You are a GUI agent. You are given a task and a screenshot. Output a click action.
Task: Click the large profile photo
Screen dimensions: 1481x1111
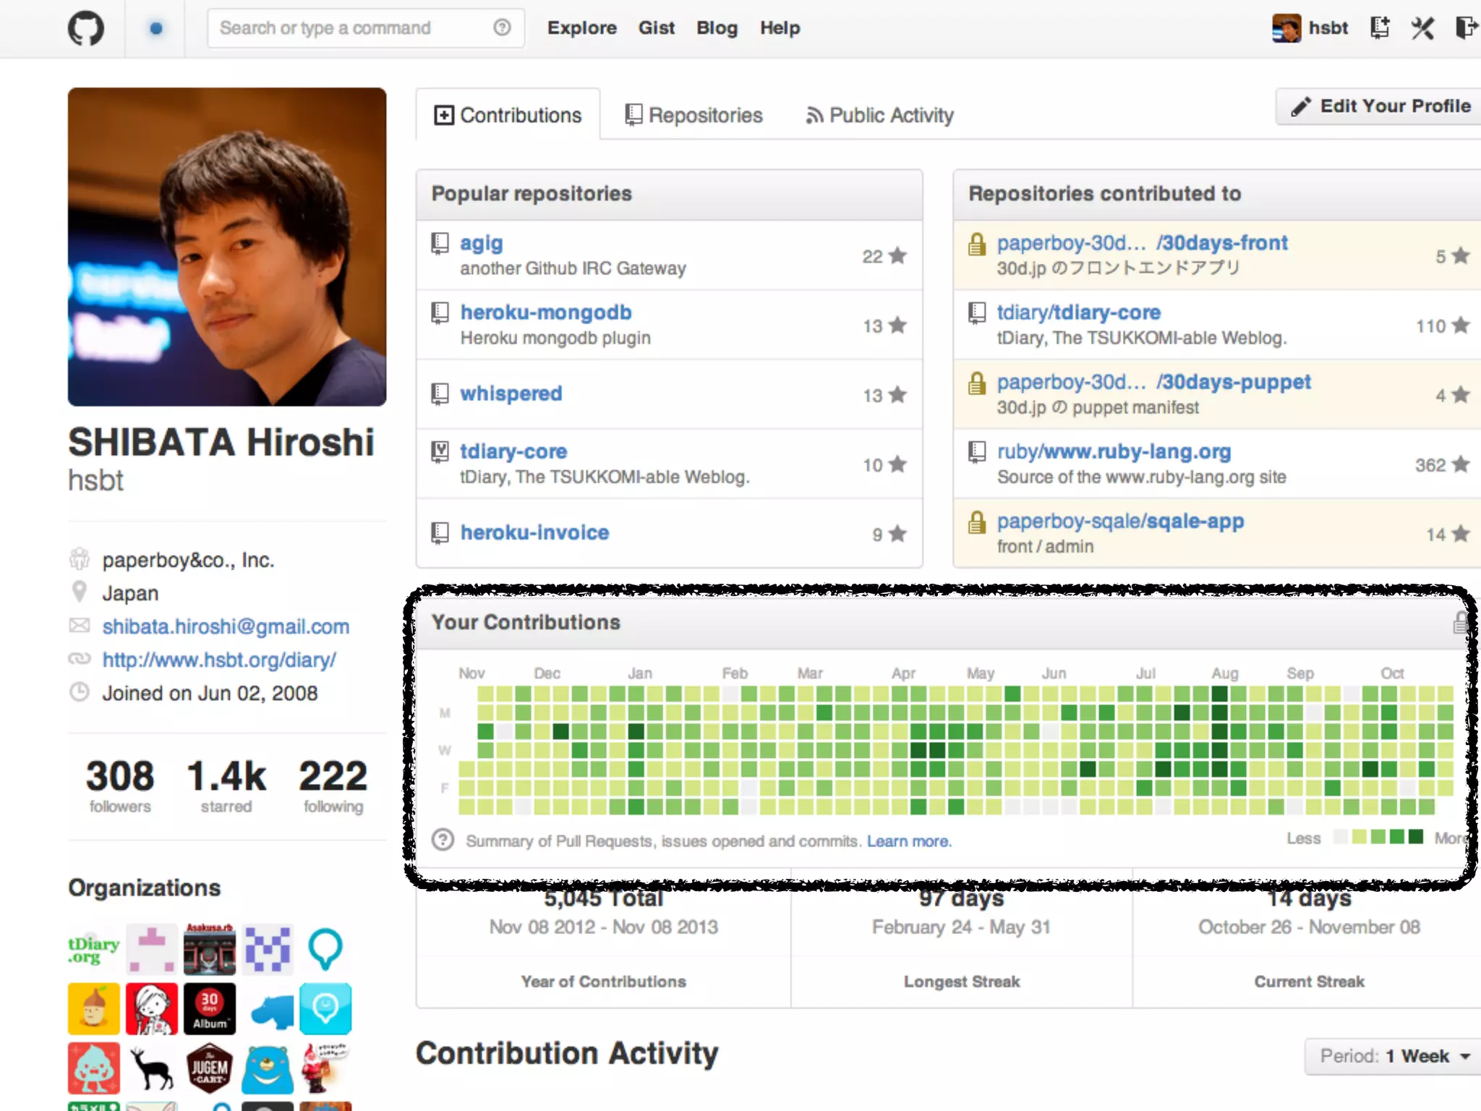(227, 247)
